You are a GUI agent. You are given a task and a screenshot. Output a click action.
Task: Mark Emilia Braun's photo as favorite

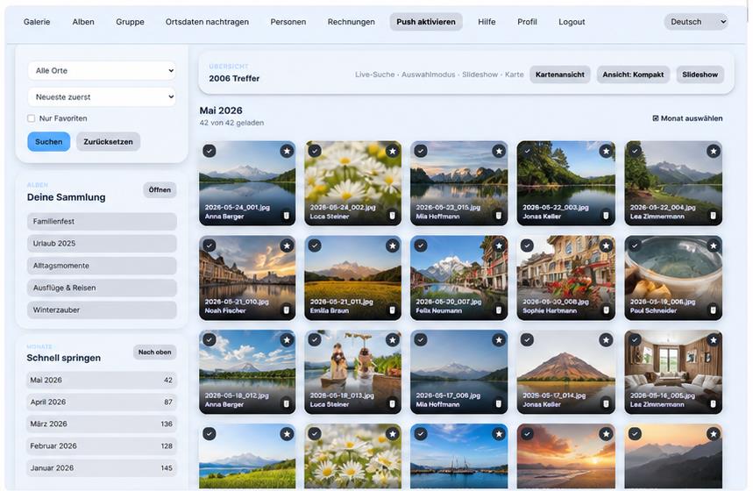pyautogui.click(x=393, y=245)
